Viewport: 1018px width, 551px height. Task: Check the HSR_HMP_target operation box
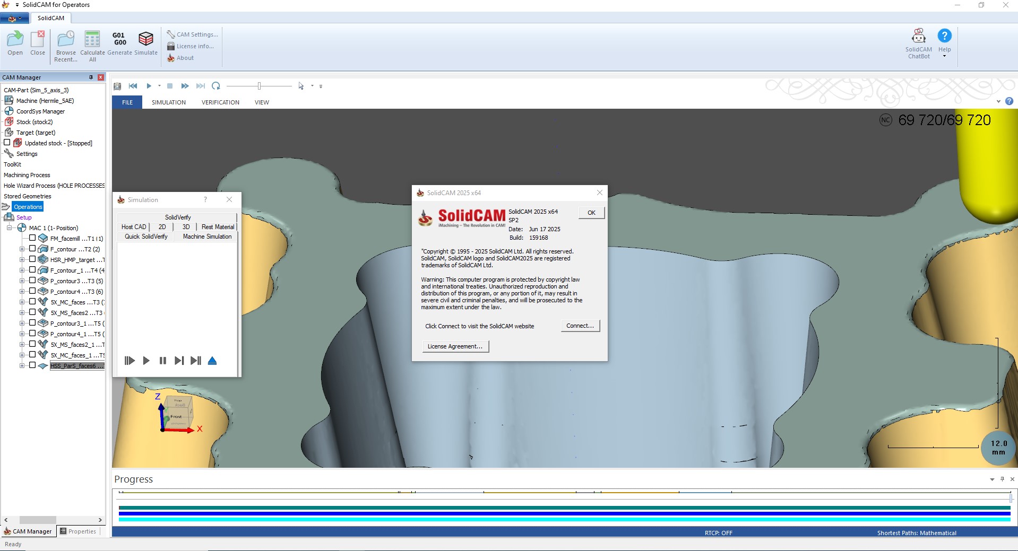[x=32, y=259]
